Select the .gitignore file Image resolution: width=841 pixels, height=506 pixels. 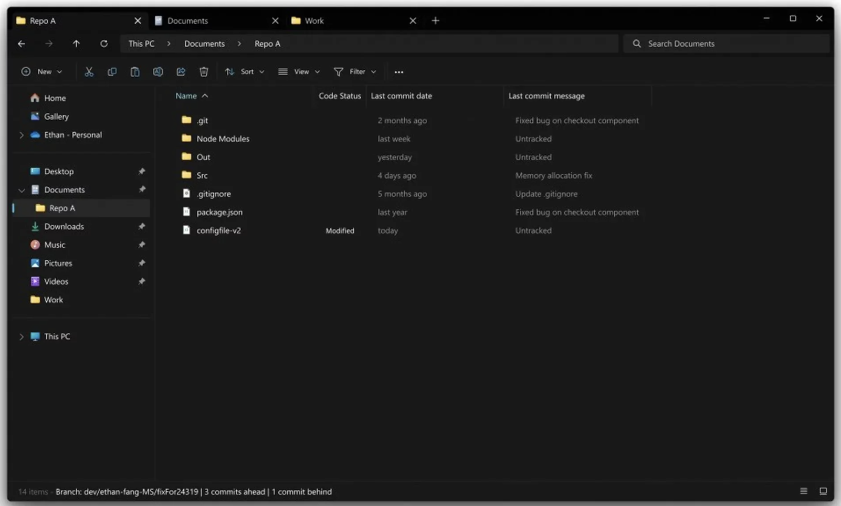214,194
